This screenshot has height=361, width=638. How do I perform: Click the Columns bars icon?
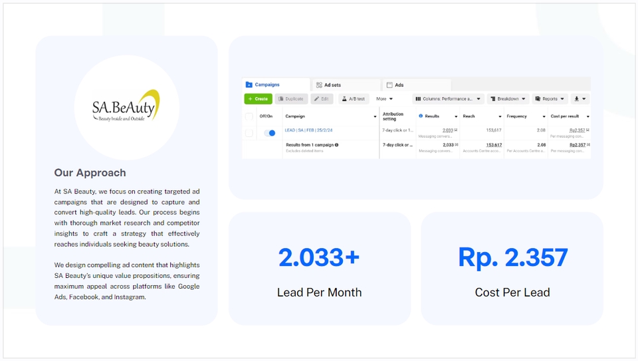pyautogui.click(x=418, y=99)
